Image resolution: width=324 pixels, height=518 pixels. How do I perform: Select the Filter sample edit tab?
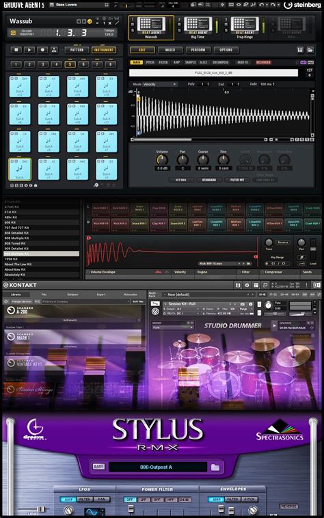coord(163,62)
